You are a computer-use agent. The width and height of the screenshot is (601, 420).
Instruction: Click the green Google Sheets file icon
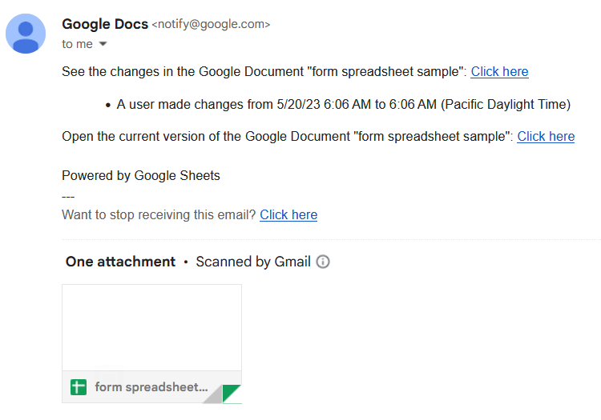[79, 387]
